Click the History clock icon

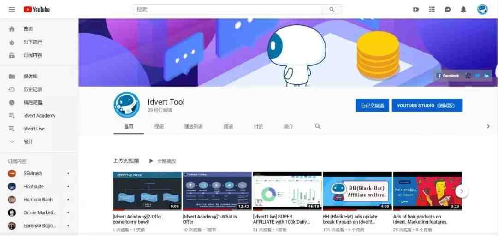pyautogui.click(x=12, y=89)
